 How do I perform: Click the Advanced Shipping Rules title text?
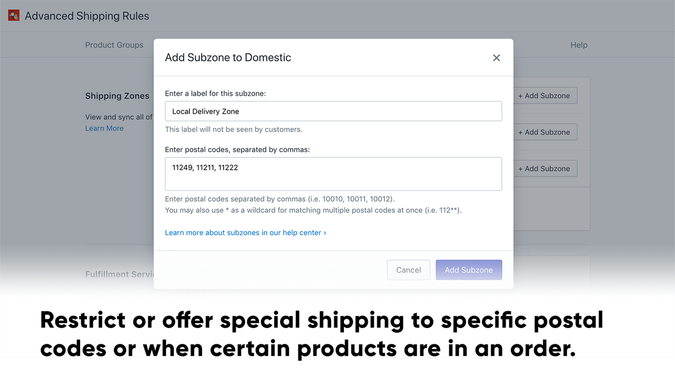[87, 16]
